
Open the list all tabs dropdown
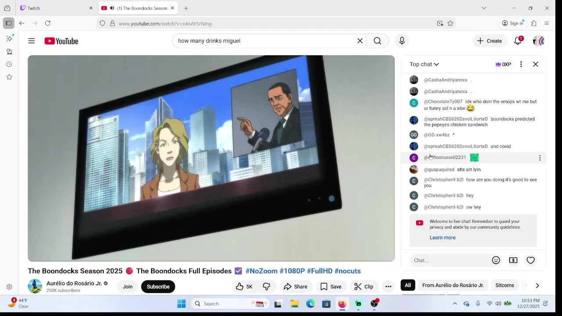[484, 8]
